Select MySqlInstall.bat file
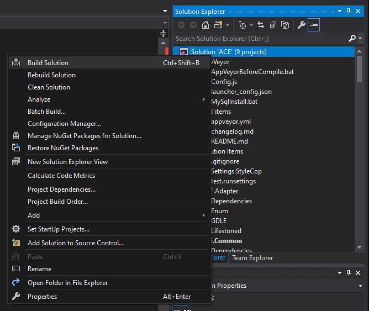369x311 pixels. 234,102
